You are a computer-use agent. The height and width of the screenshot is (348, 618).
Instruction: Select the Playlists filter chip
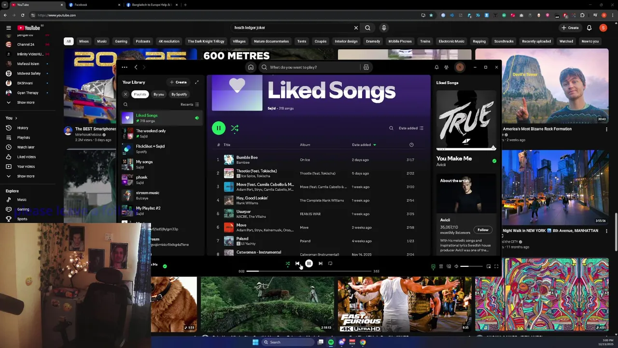[x=140, y=94]
